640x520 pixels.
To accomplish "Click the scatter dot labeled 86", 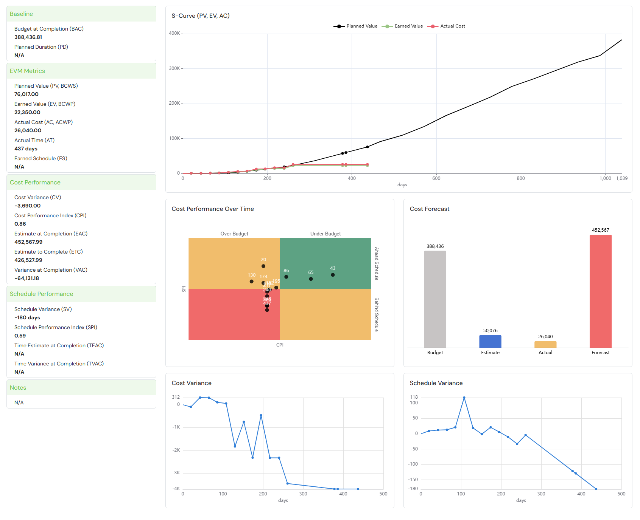I will 286,277.
